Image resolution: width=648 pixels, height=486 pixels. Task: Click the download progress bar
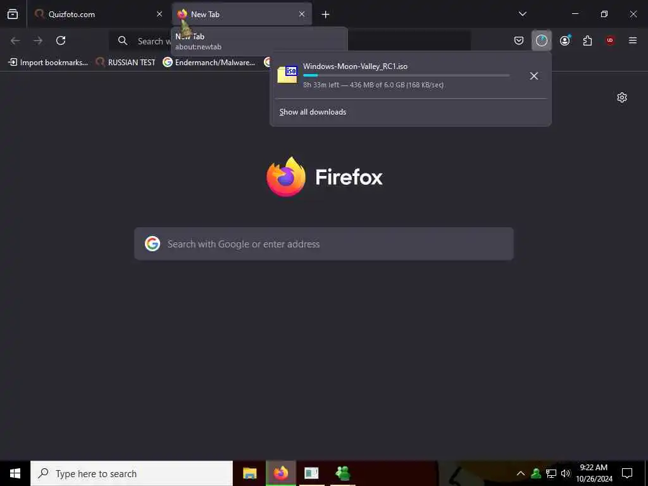coord(406,76)
